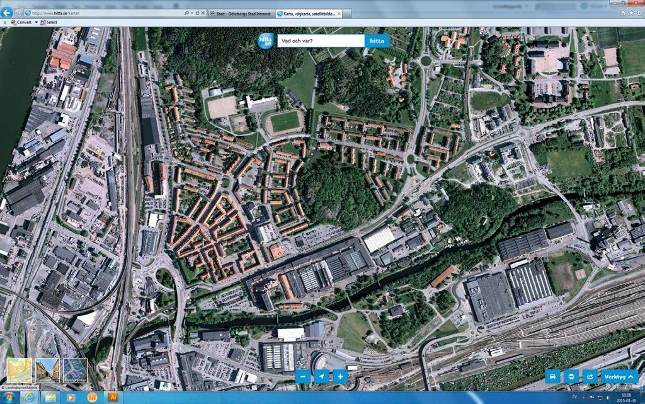Open browser settings gear icon
645x404 pixels.
point(640,13)
